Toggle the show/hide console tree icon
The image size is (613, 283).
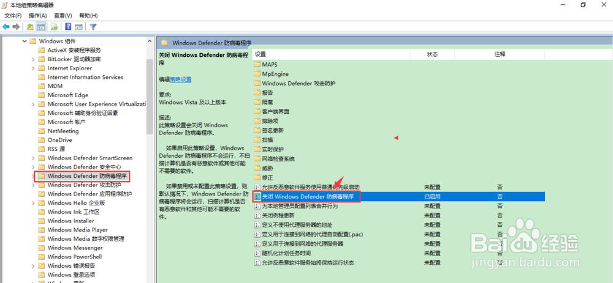40,27
